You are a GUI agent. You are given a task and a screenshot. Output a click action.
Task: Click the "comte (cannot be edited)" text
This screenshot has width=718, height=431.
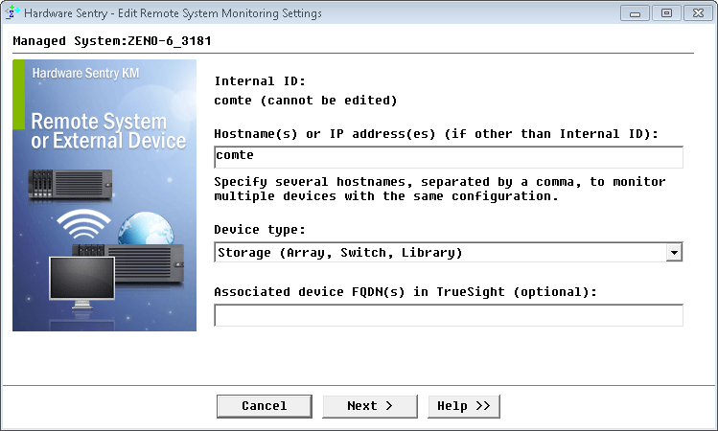pos(306,100)
